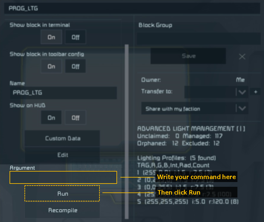Viewport: 264px width, 222px height.
Task: Recompile the programmable block script
Action: 62,210
